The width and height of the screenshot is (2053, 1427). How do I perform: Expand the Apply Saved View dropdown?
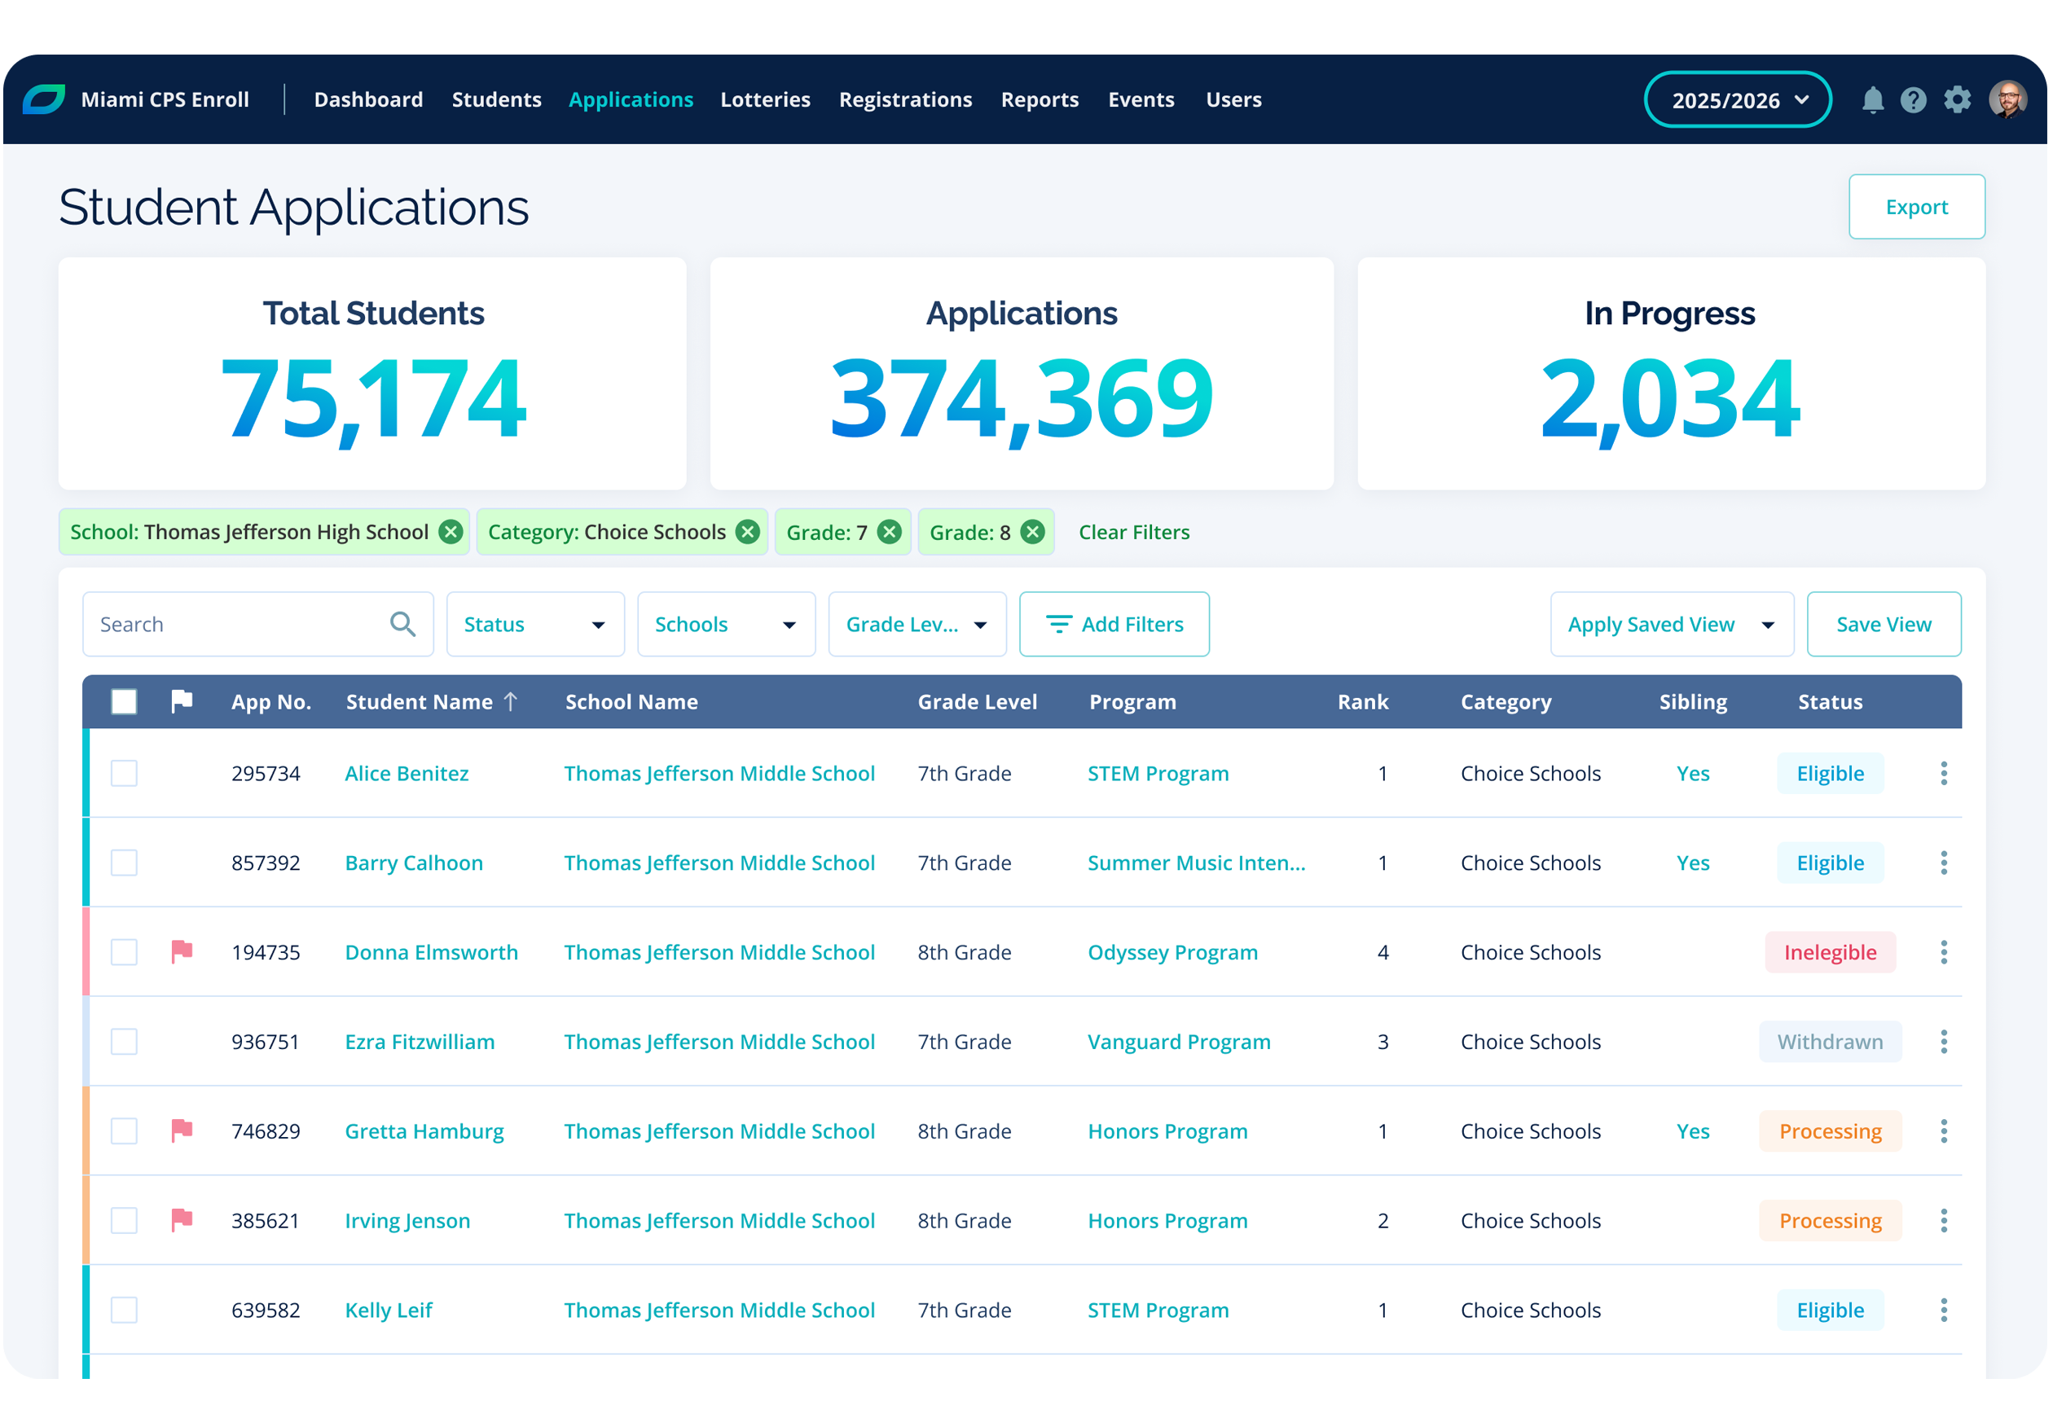coord(1671,624)
